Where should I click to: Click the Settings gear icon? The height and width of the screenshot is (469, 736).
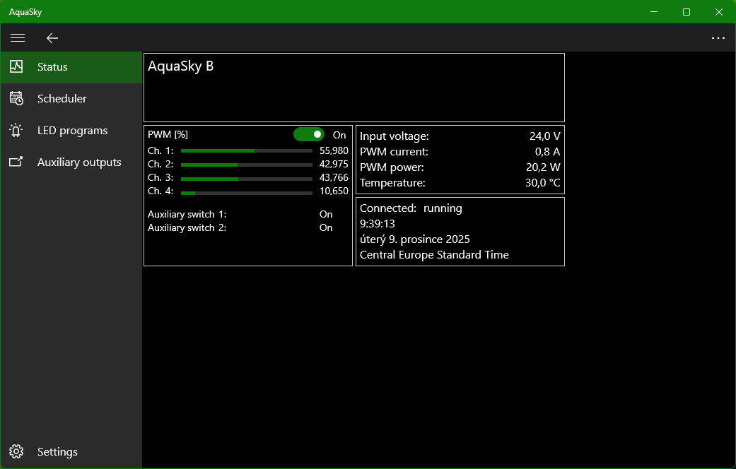[16, 451]
